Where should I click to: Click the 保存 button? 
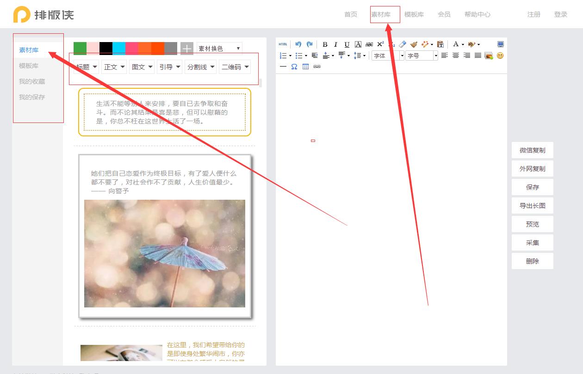pos(532,187)
